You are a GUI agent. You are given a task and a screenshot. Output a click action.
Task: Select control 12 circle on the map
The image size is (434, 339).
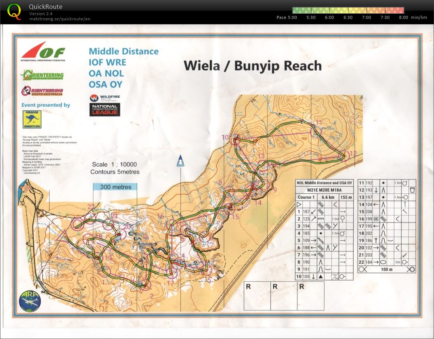[x=344, y=157]
